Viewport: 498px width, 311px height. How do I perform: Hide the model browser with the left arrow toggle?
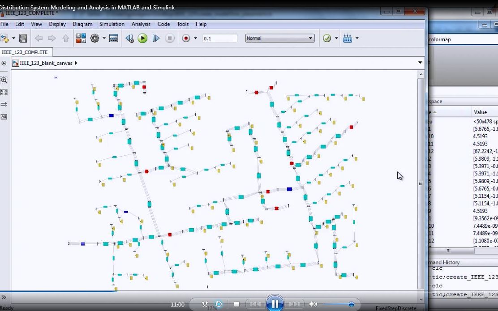coord(4,63)
